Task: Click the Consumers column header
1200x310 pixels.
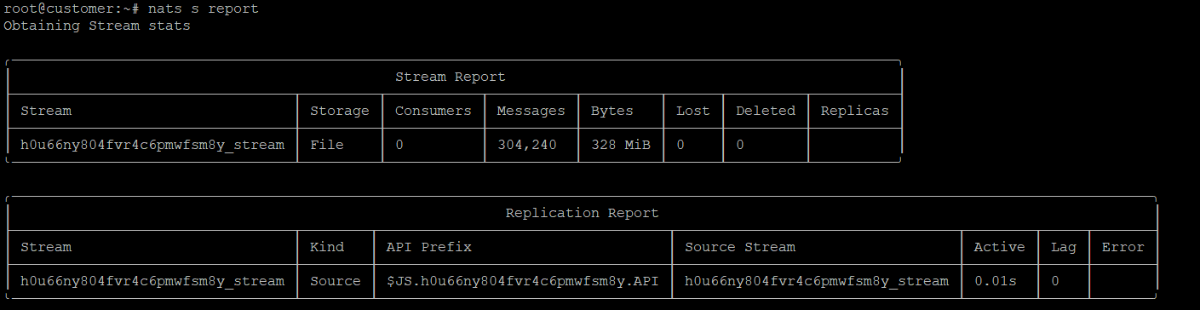Action: [433, 111]
